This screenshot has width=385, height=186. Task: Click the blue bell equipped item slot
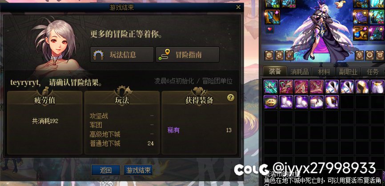tap(361, 33)
